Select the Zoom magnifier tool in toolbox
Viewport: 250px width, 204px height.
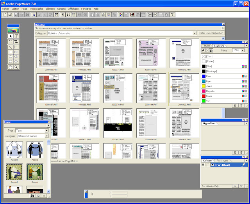pyautogui.click(x=16, y=67)
